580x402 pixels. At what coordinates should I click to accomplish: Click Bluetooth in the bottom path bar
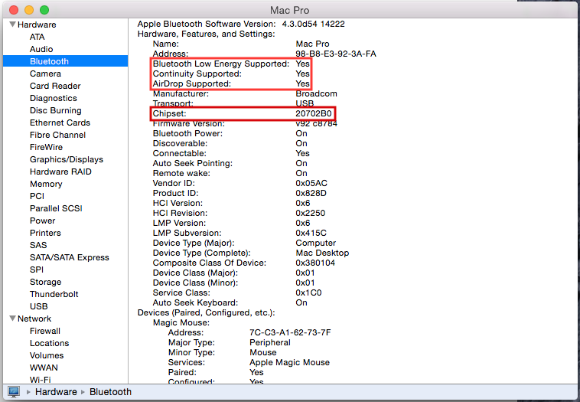(x=110, y=391)
